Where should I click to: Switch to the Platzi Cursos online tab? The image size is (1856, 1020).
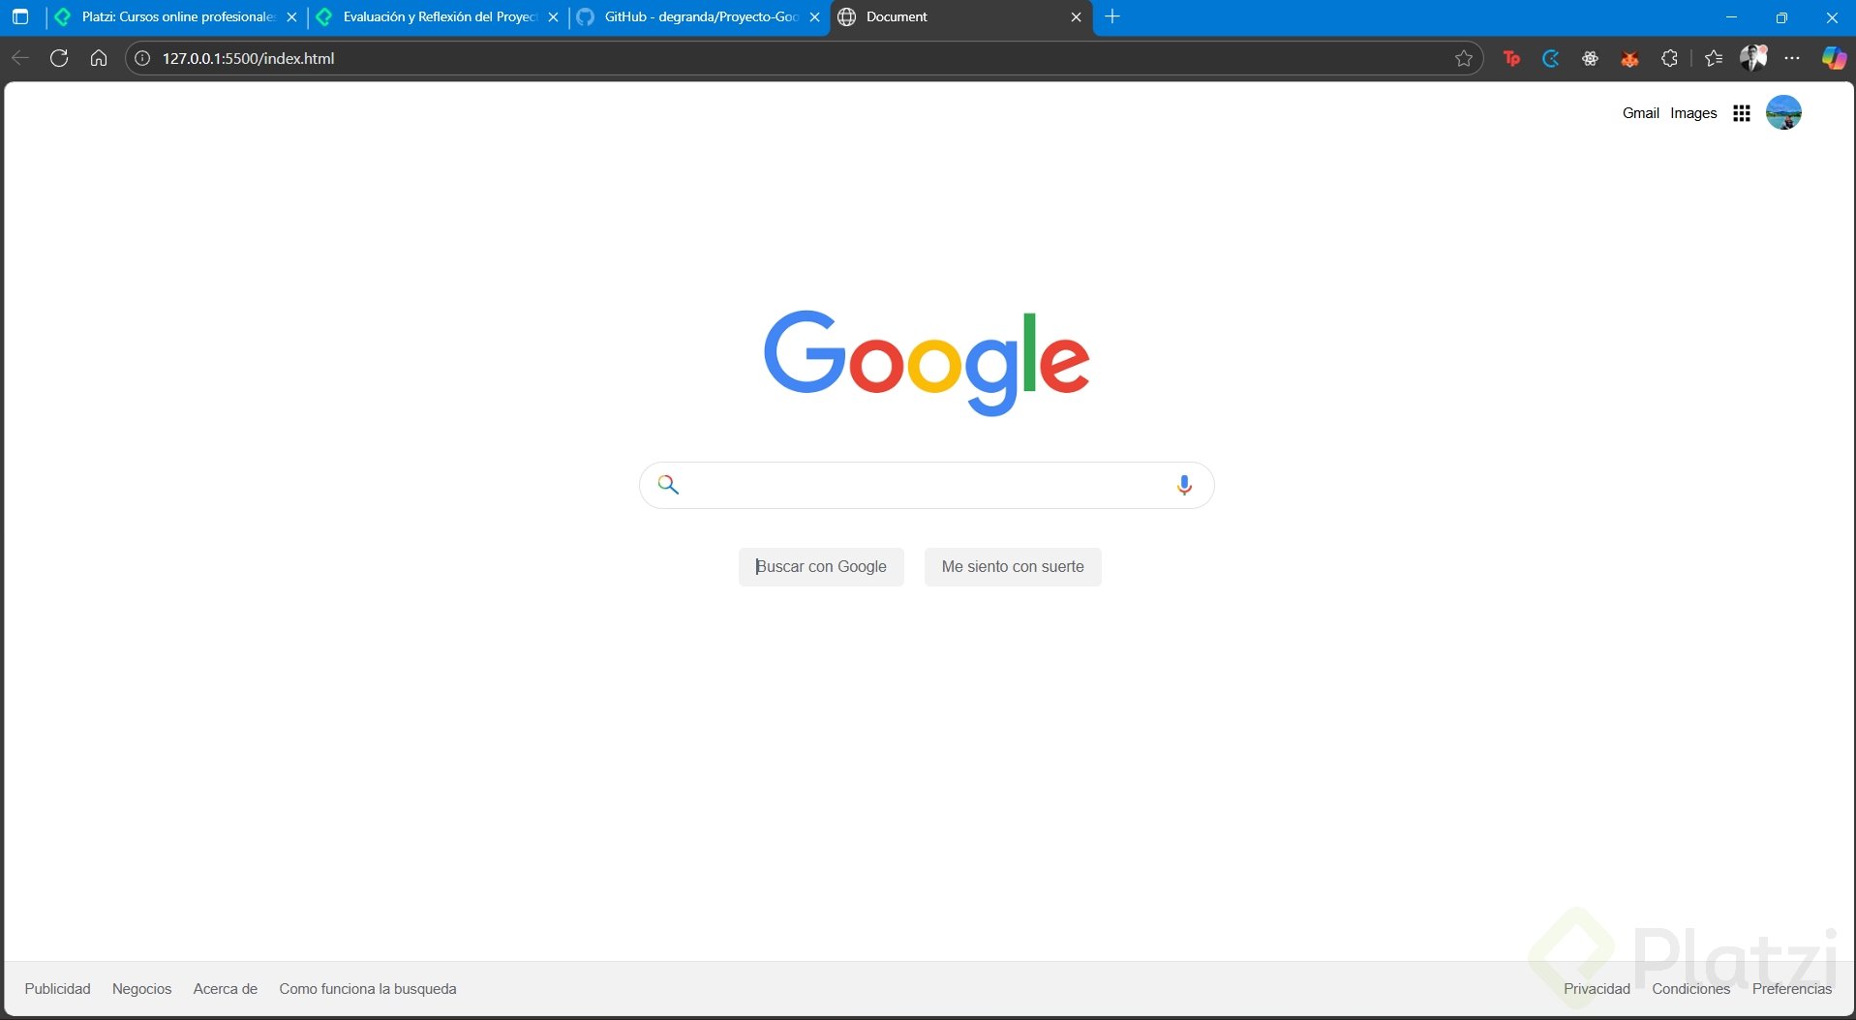[x=175, y=16]
